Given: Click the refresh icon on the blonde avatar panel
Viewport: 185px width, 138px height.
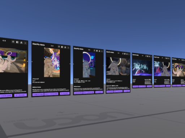Looking at the screenshot, I should pos(59,47).
